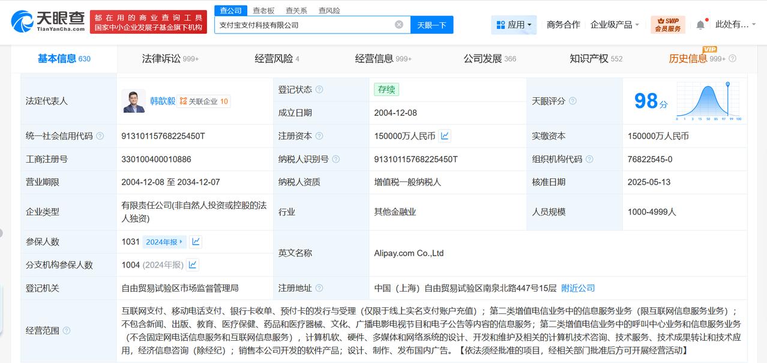Viewport: 767px width, 363px height.
Task: Click credit code 91310115768225450T under 统一社会信用代码
Action: (x=163, y=136)
